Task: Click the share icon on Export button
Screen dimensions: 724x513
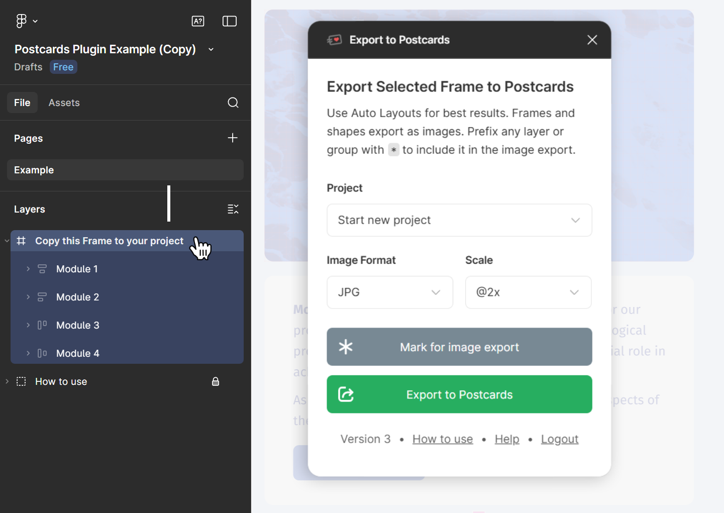Action: [x=346, y=394]
